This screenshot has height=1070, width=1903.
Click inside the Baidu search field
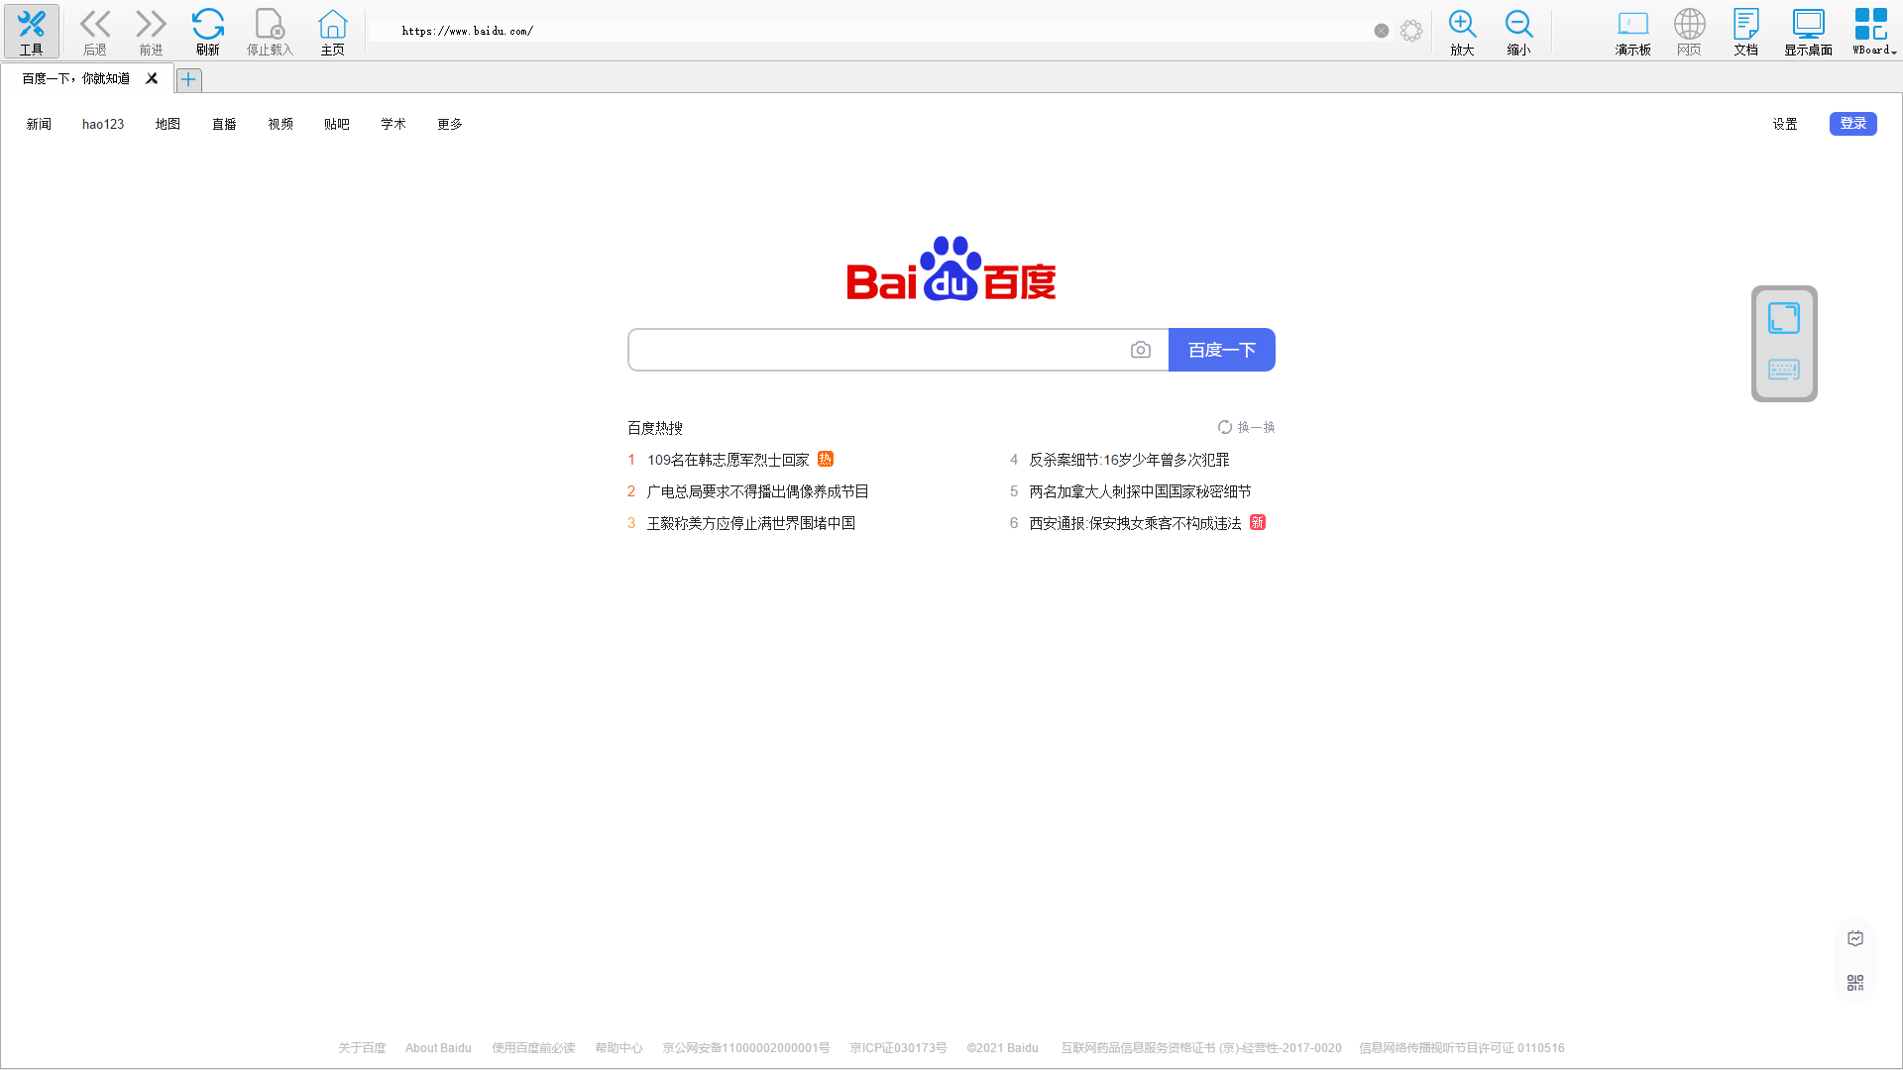[x=877, y=350]
